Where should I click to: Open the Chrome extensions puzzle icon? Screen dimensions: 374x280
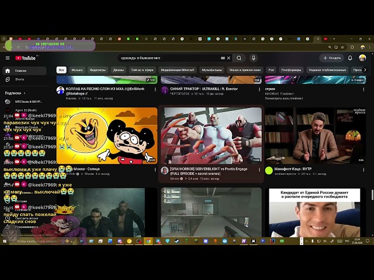352,47
